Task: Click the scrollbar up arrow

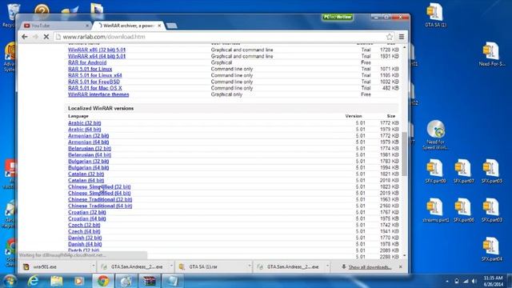Action: (404, 47)
